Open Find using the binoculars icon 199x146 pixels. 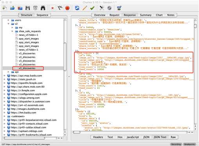point(43,8)
